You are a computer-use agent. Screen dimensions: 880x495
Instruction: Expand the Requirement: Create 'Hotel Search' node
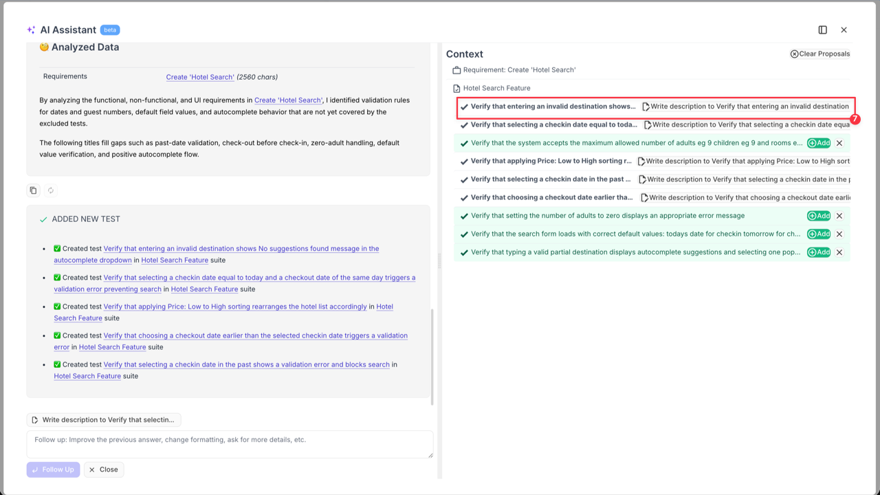point(520,69)
